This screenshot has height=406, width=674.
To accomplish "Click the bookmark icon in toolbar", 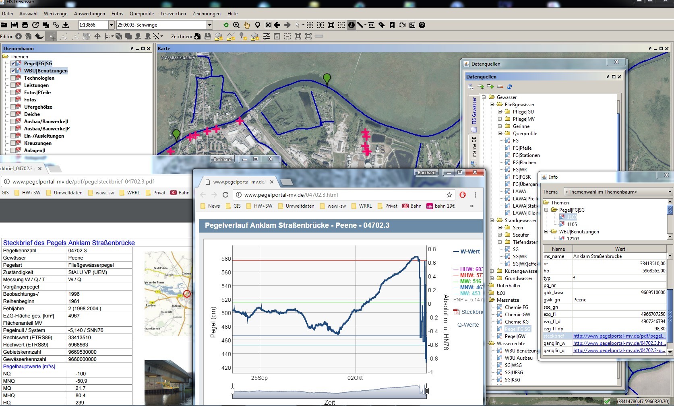I will point(392,25).
